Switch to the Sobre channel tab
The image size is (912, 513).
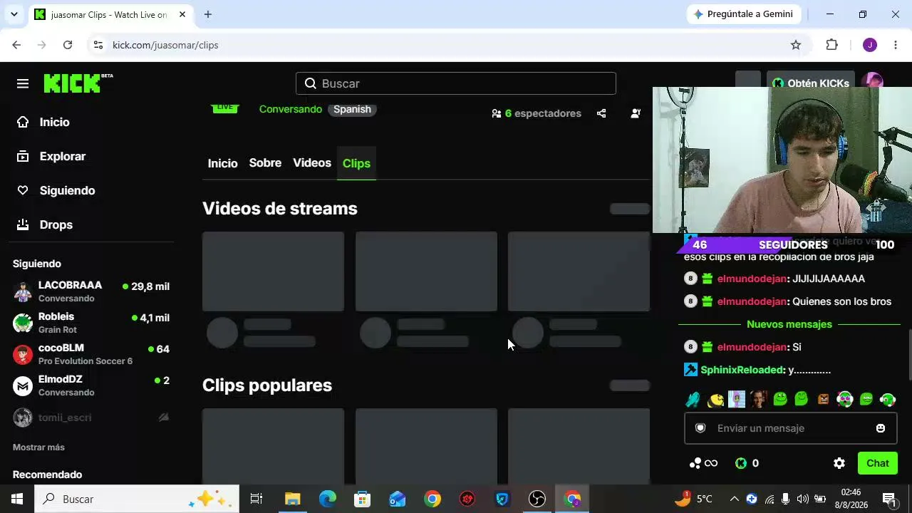point(265,163)
